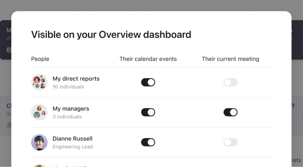This screenshot has height=167, width=303.
Task: Turn off current meeting for My managers
Action: 230,112
